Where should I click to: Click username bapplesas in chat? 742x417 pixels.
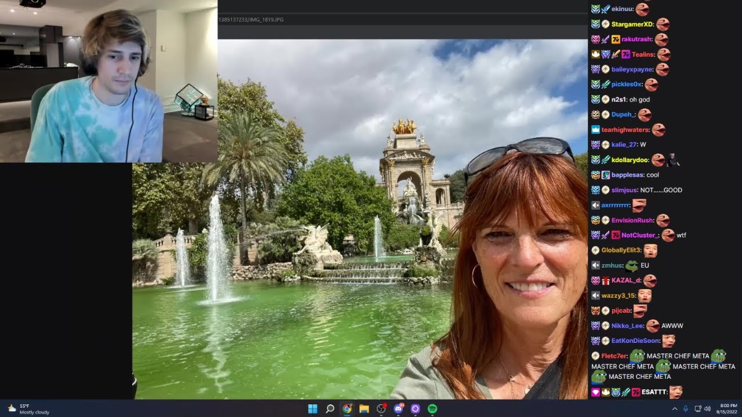pos(627,175)
